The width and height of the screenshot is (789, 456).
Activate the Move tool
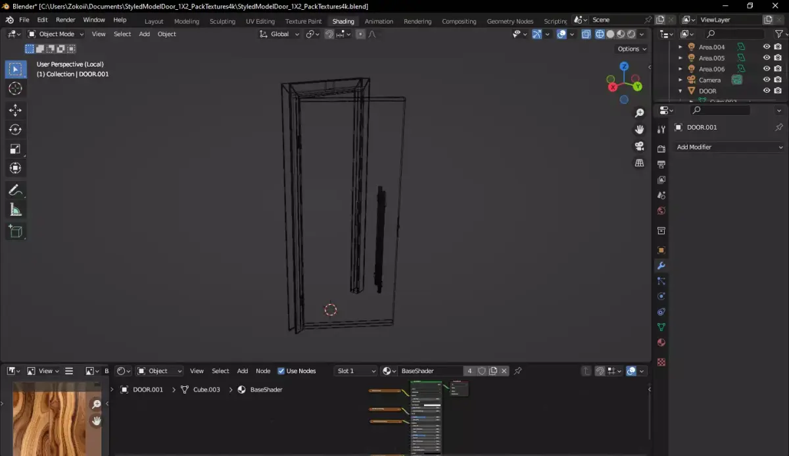click(x=16, y=111)
